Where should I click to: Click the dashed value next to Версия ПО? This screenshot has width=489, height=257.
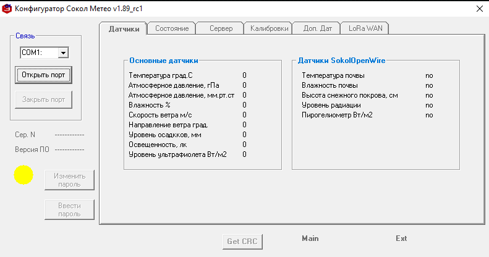coord(69,150)
